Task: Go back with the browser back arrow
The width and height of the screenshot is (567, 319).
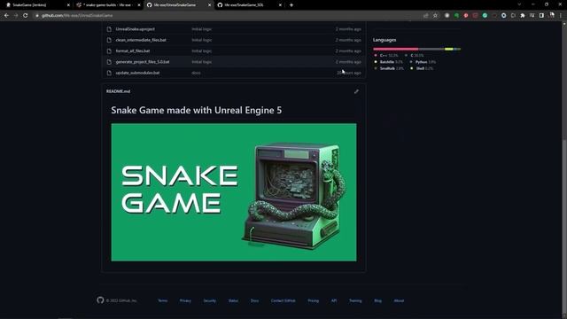Action: [6, 16]
